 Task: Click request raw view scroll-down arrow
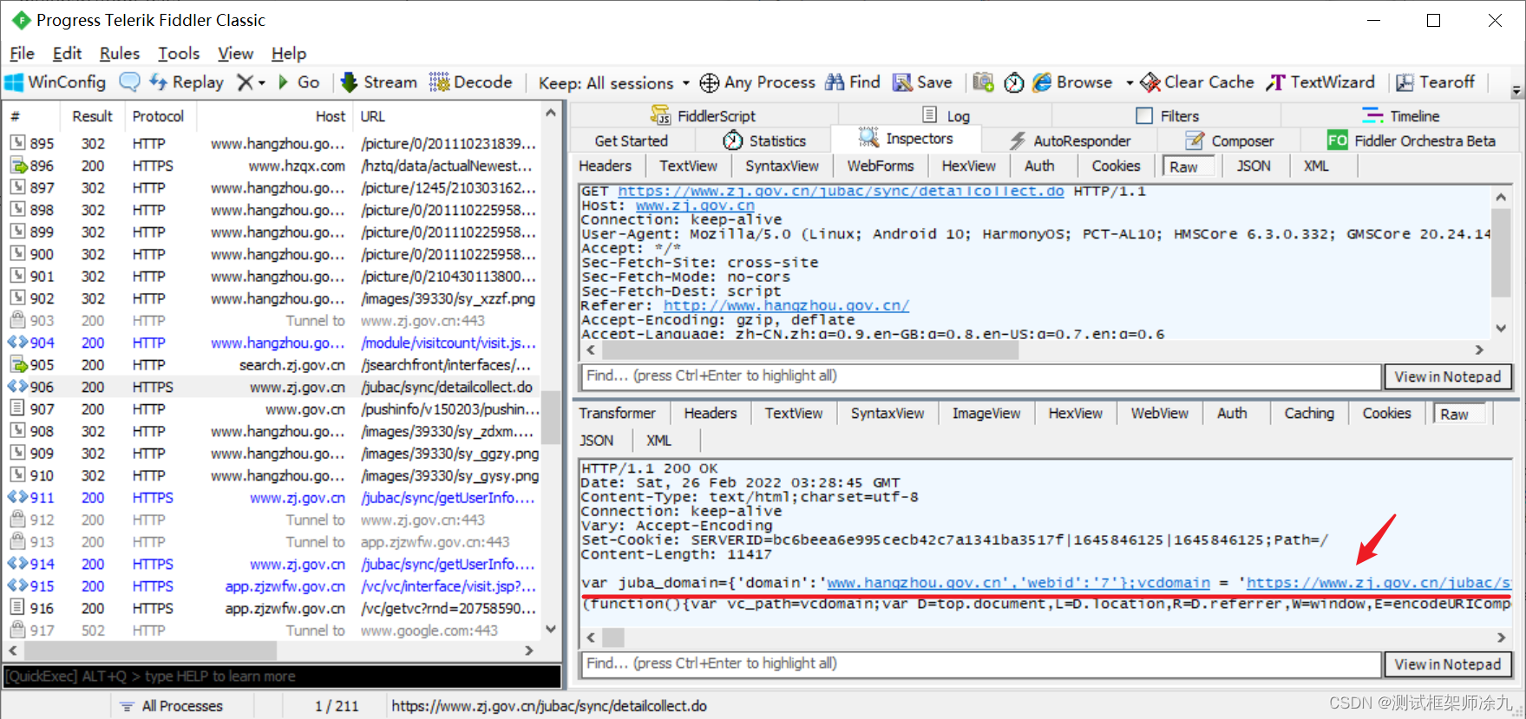(x=1501, y=328)
